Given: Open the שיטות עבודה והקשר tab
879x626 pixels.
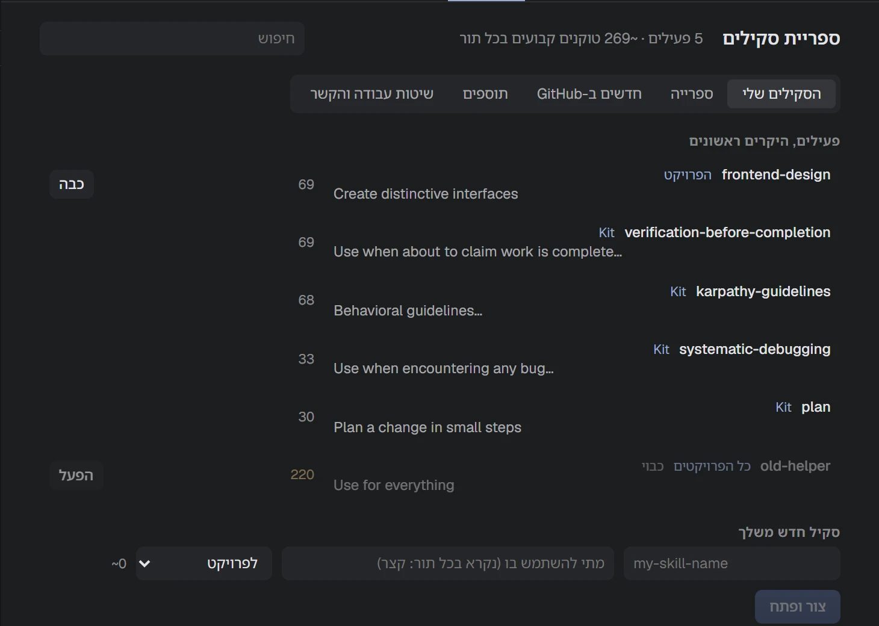Looking at the screenshot, I should pos(372,94).
